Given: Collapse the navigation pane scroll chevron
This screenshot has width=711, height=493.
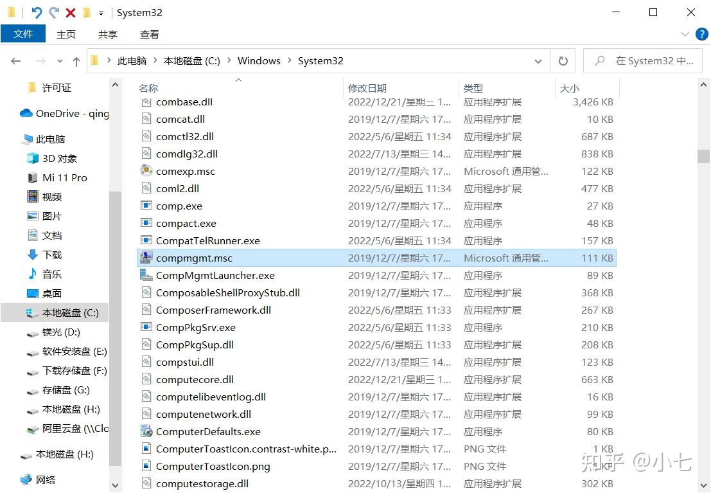Looking at the screenshot, I should [x=115, y=84].
